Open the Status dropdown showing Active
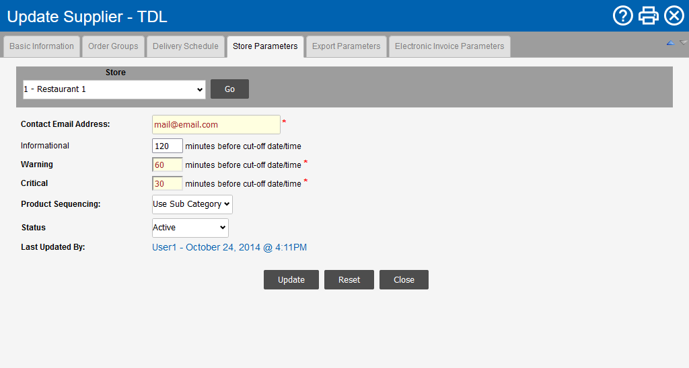689x368 pixels. pyautogui.click(x=190, y=228)
